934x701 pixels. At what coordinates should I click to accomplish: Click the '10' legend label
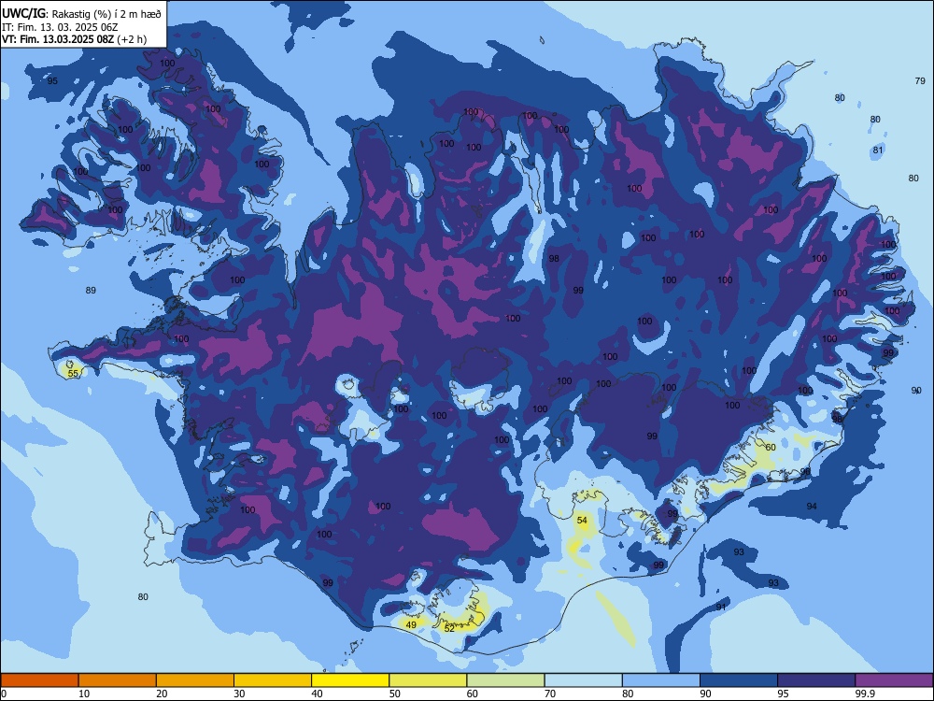[x=84, y=694]
